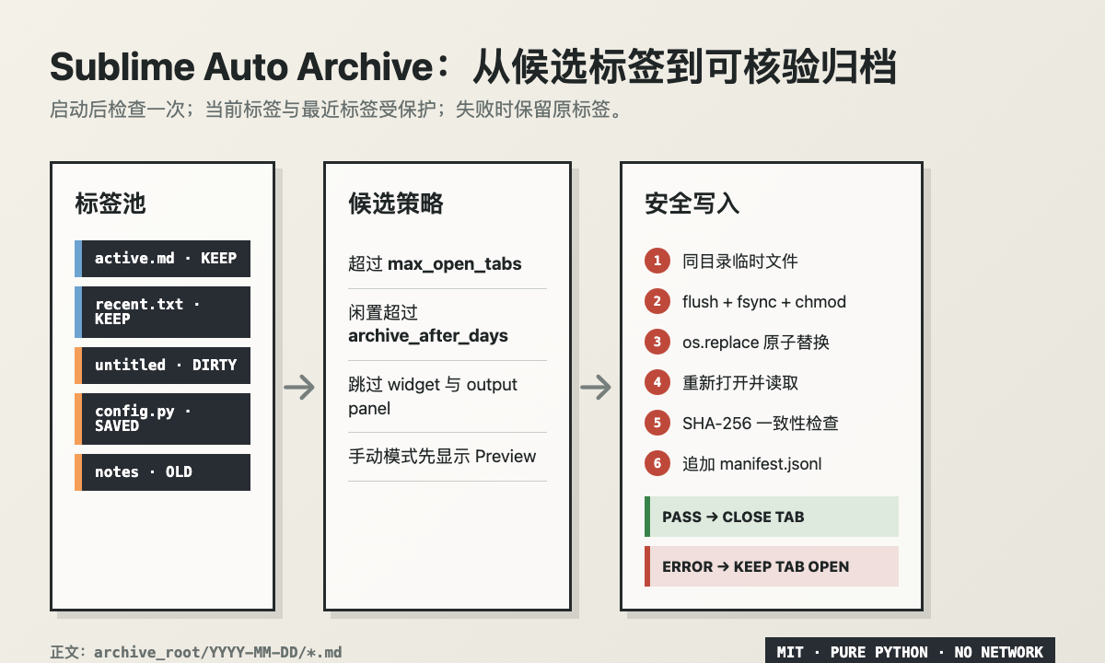Click the archive_root/YYYY-MM-DD/*.md path text
Viewport: 1105px width, 663px height.
[x=217, y=652]
